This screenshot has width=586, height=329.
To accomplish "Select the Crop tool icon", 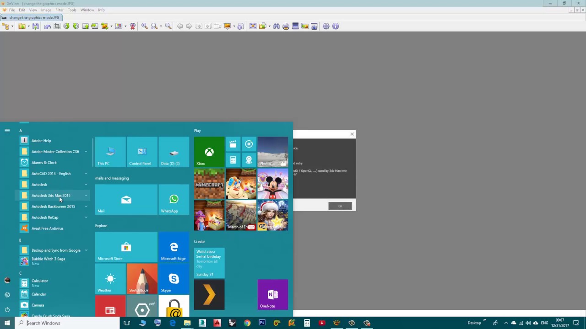I will pos(57,27).
